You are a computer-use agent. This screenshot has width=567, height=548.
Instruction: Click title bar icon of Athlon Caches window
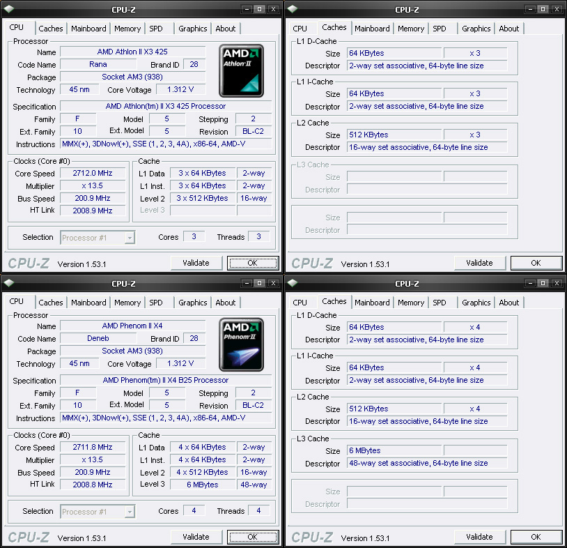292,9
